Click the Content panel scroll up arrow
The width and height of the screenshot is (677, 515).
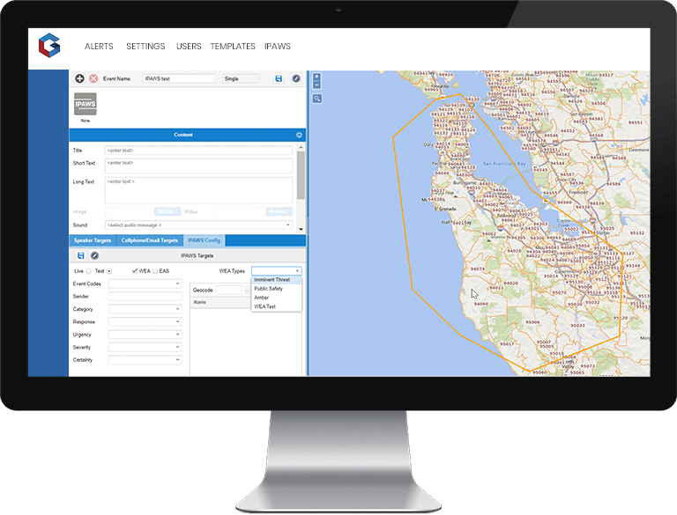[301, 148]
